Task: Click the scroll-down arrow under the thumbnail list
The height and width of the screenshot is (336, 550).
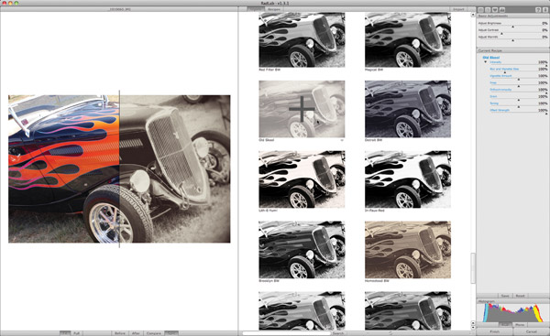Action: tap(473, 327)
